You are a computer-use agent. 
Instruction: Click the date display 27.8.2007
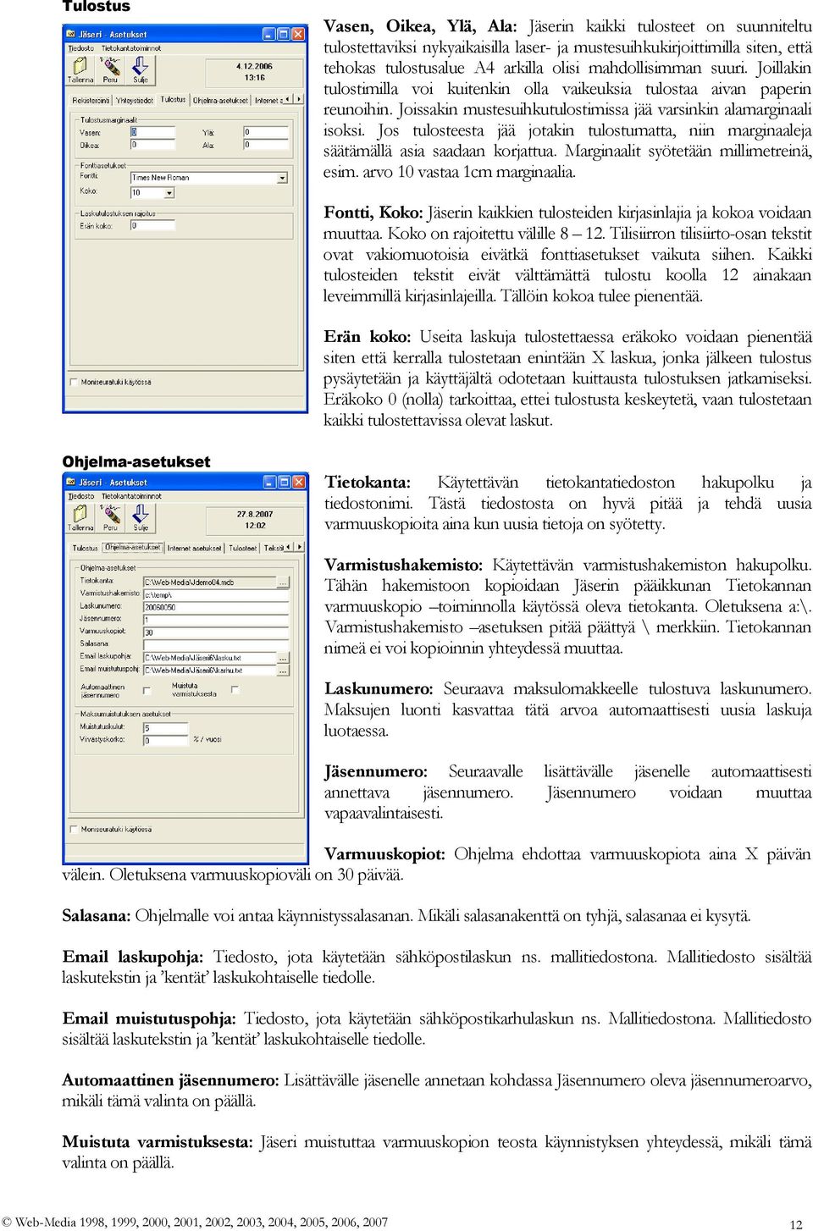[x=255, y=514]
